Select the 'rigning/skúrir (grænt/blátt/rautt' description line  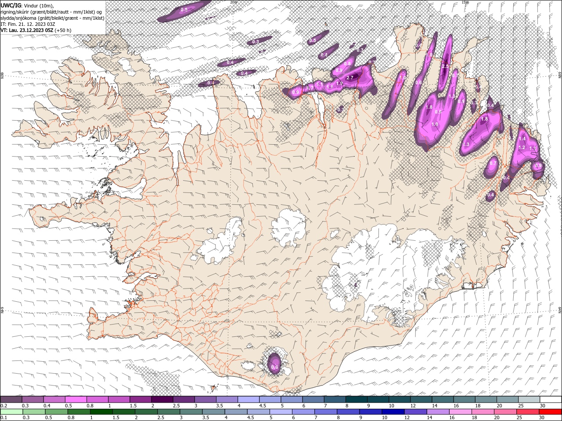tap(51, 11)
